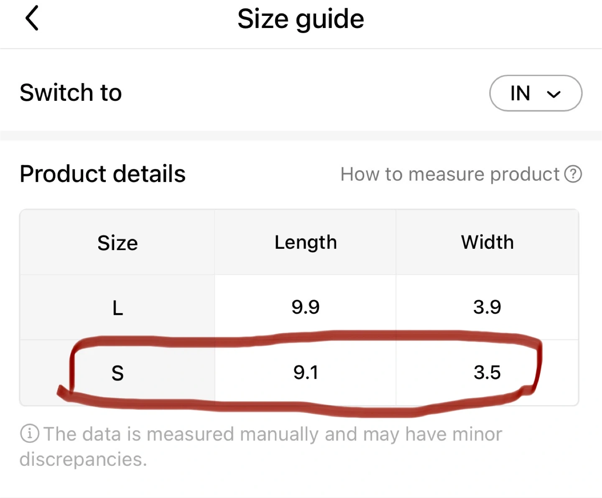This screenshot has height=498, width=602.
Task: Click the dropdown chevron beside IN
Action: 554,94
